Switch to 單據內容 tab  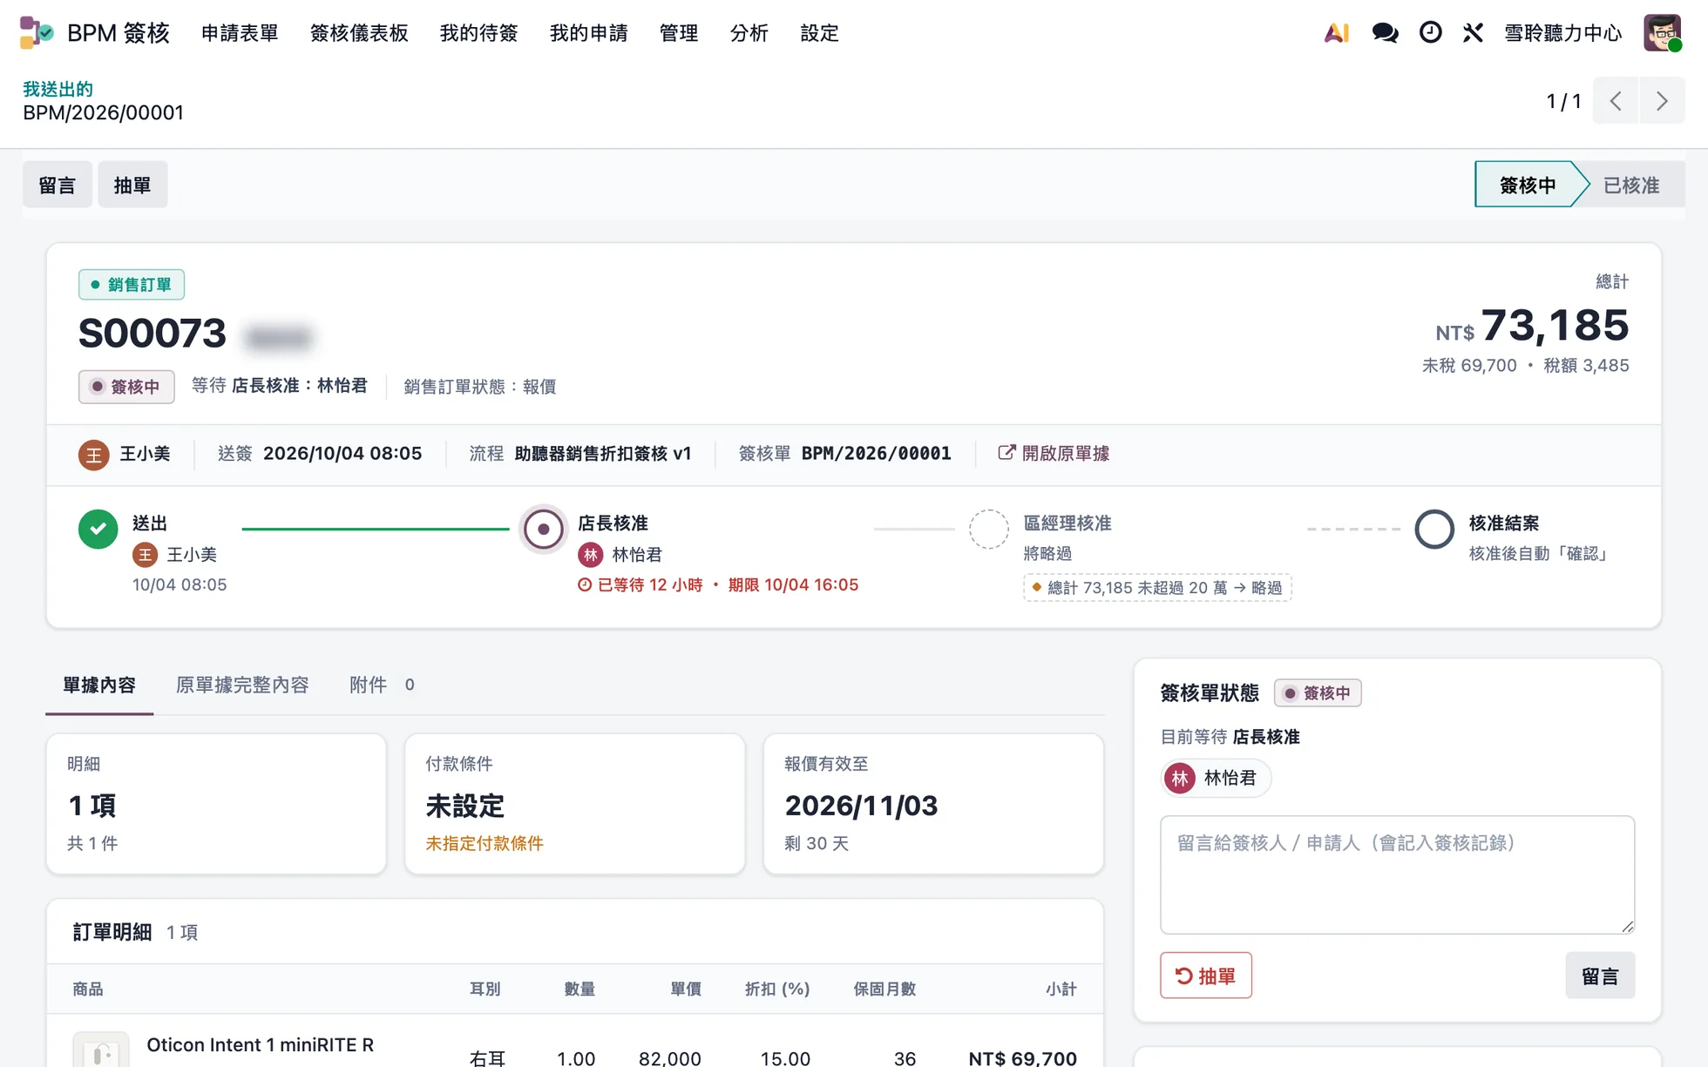point(99,685)
